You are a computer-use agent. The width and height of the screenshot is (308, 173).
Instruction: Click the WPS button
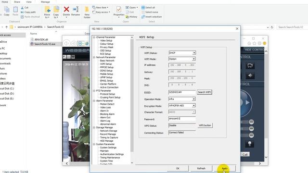[205, 125]
